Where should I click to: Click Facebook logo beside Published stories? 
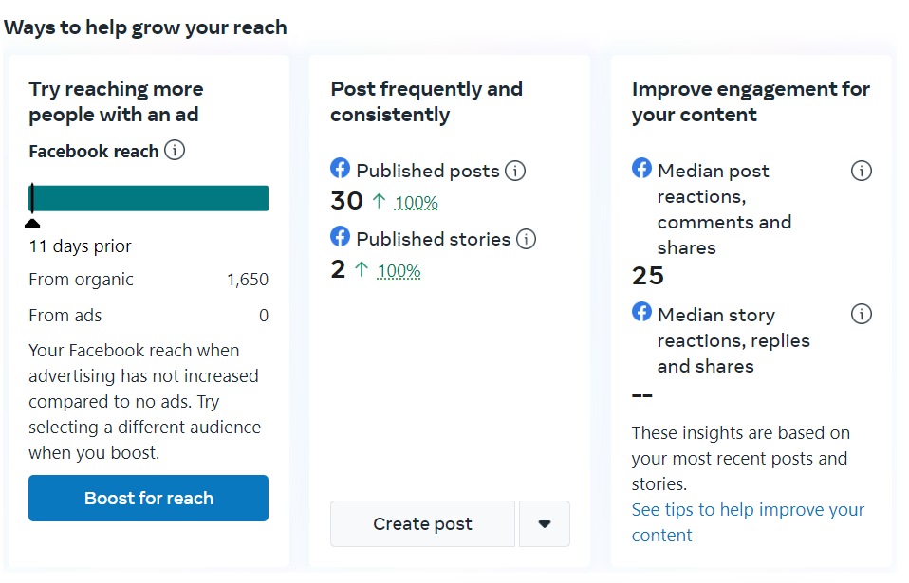[x=341, y=236]
